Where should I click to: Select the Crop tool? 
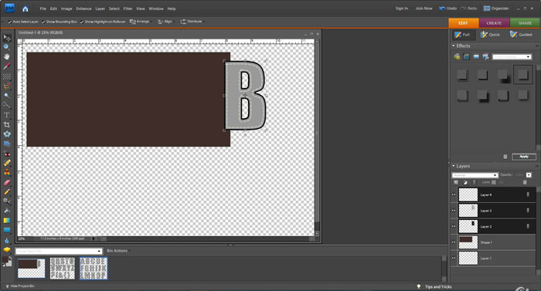[x=6, y=125]
